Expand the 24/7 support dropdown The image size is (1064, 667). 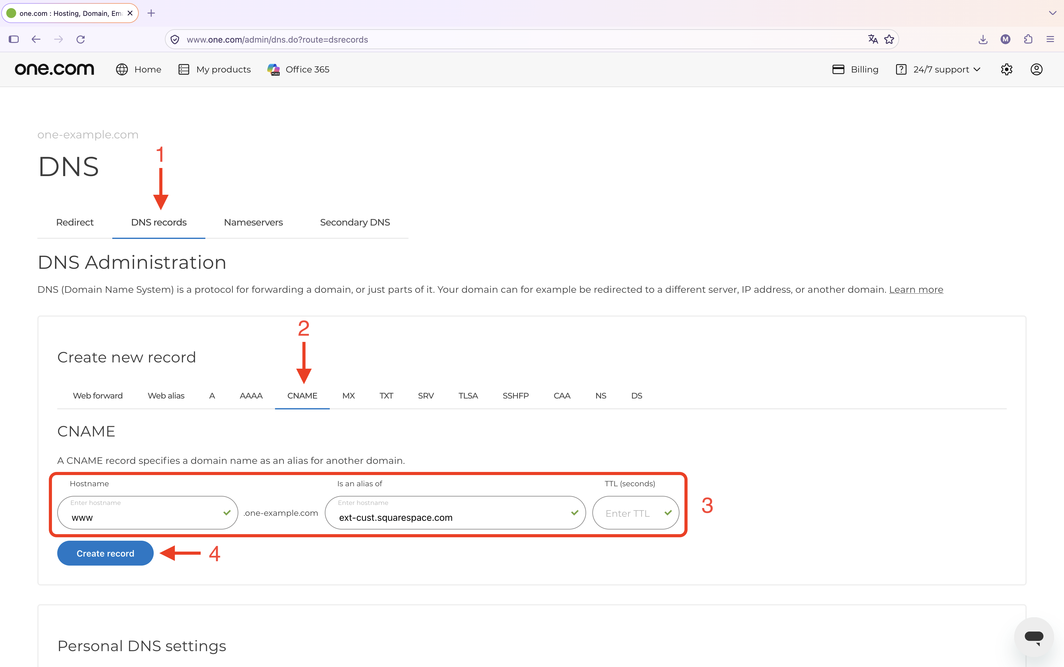[938, 69]
